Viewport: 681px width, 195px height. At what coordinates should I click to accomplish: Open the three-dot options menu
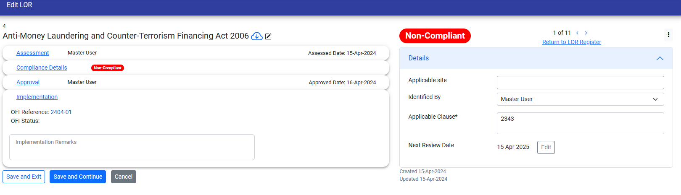(x=668, y=35)
